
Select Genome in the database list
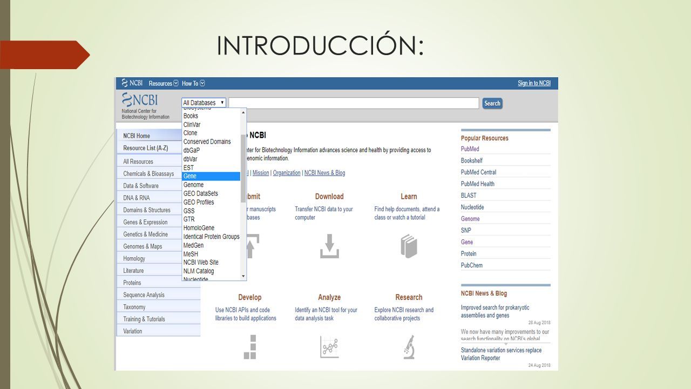(x=211, y=185)
